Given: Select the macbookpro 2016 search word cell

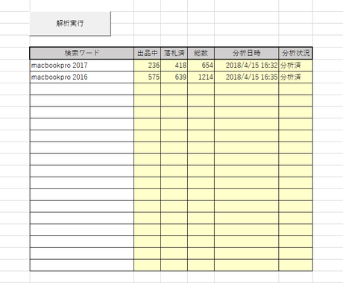Looking at the screenshot, I should (x=82, y=77).
